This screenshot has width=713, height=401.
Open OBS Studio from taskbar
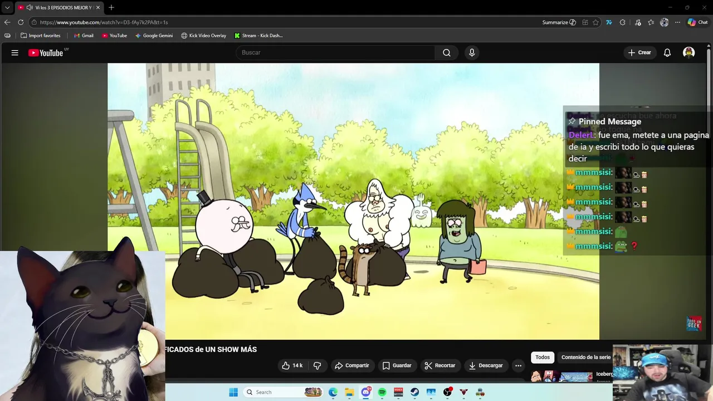pyautogui.click(x=447, y=392)
